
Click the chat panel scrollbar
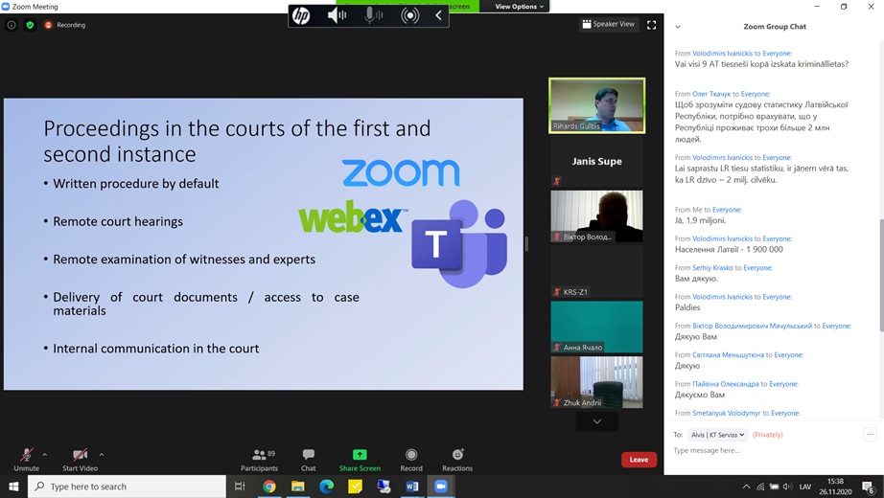click(x=881, y=275)
